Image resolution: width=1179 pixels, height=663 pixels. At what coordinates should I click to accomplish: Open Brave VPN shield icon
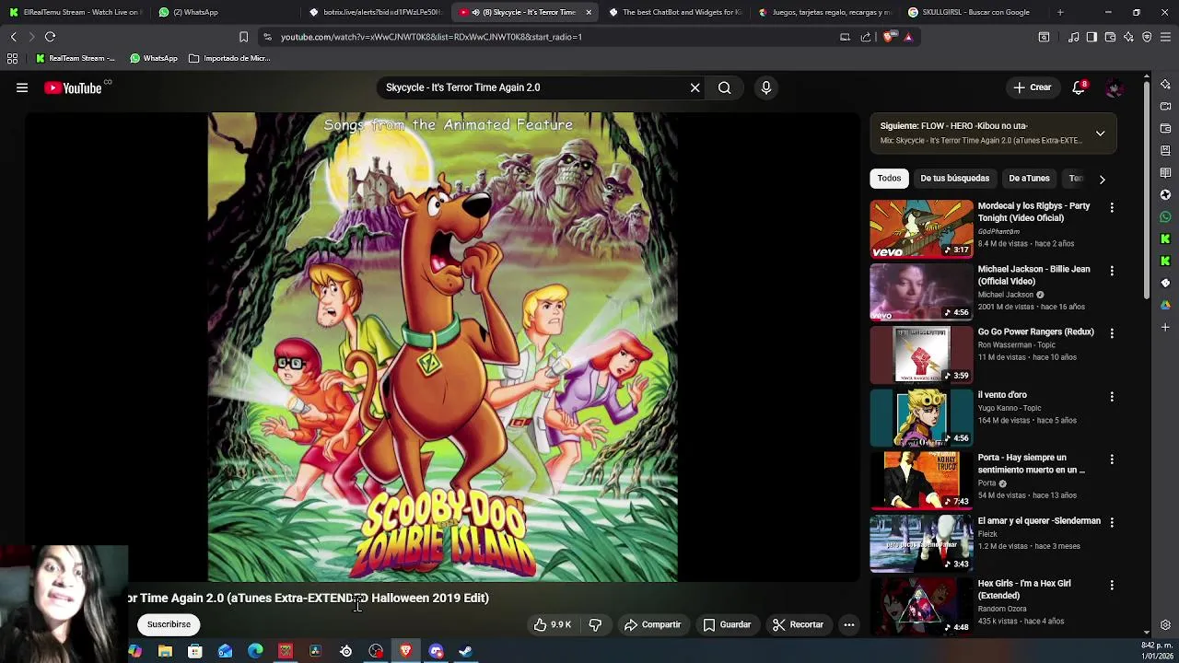pos(1147,37)
